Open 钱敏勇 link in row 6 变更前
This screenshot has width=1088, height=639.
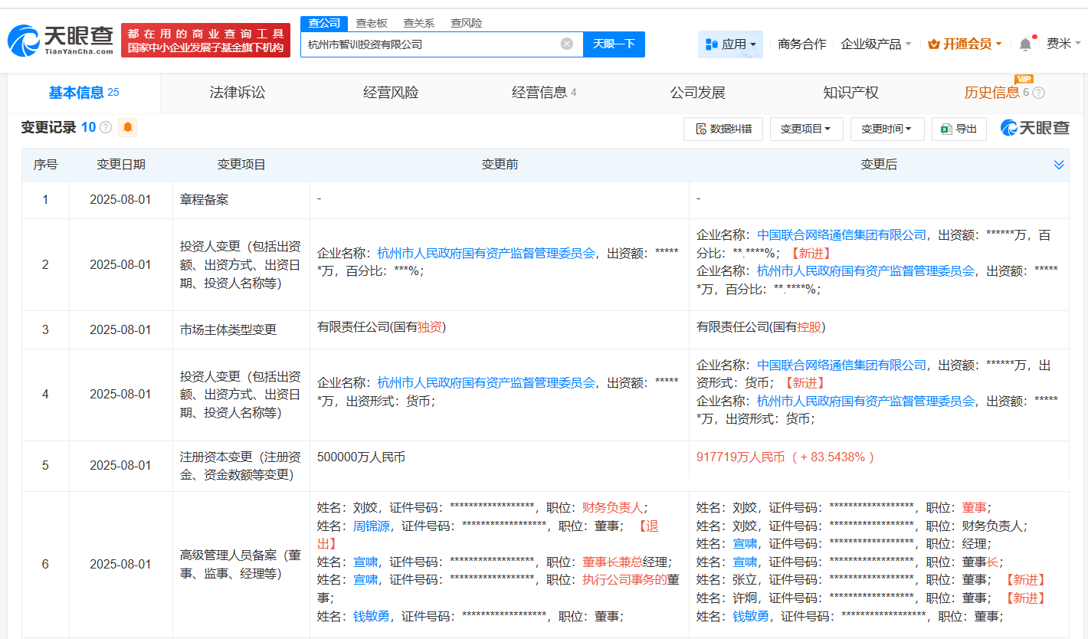372,616
